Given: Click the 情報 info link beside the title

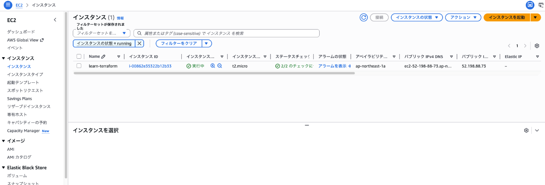Looking at the screenshot, I should pyautogui.click(x=120, y=18).
